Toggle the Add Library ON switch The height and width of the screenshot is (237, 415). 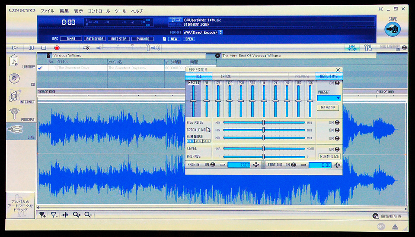tap(404, 48)
